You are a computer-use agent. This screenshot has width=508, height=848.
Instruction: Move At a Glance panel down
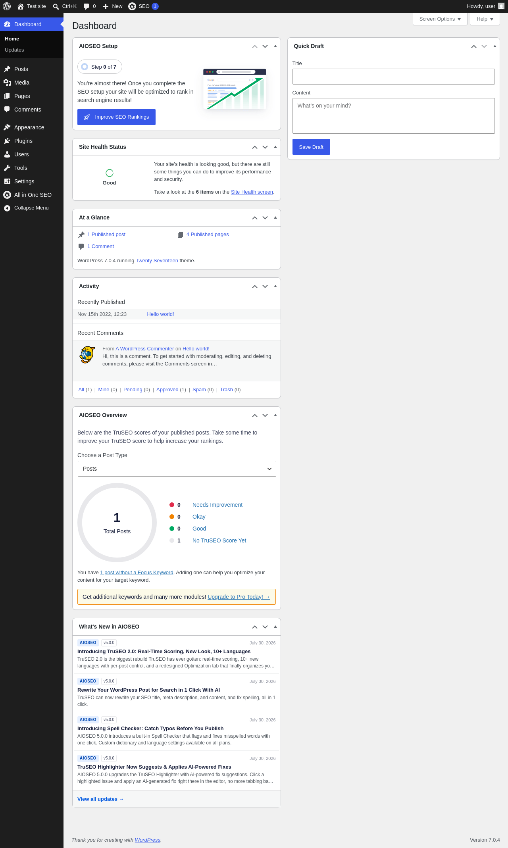(x=265, y=218)
